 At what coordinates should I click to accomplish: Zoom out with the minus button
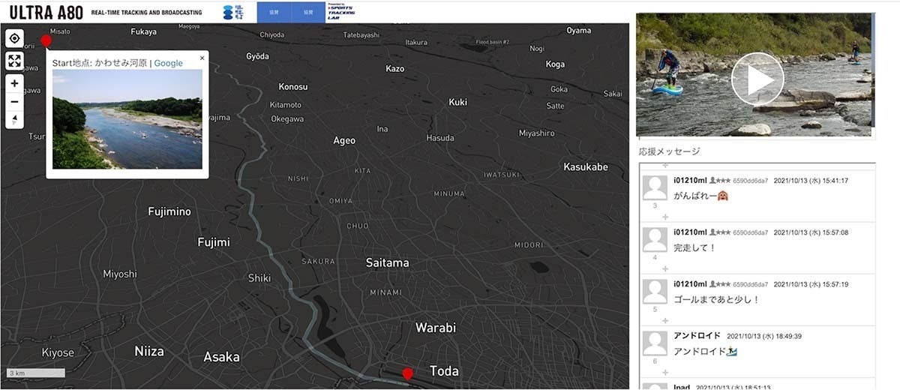tap(14, 102)
